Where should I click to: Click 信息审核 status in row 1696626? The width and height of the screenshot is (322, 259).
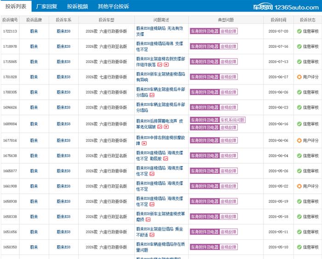pyautogui.click(x=310, y=108)
